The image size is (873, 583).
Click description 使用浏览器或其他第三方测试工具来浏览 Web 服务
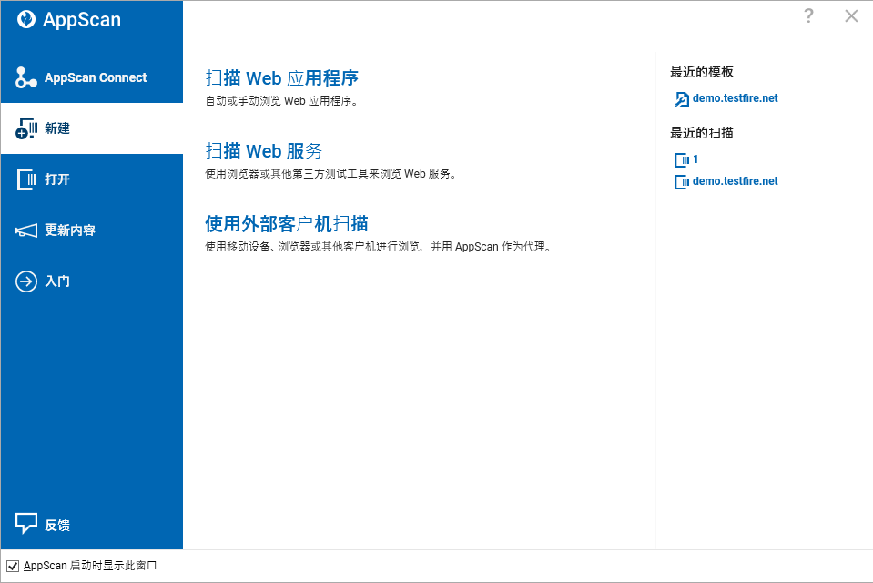[331, 174]
